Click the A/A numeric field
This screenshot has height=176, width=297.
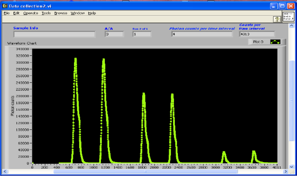[x=114, y=34]
